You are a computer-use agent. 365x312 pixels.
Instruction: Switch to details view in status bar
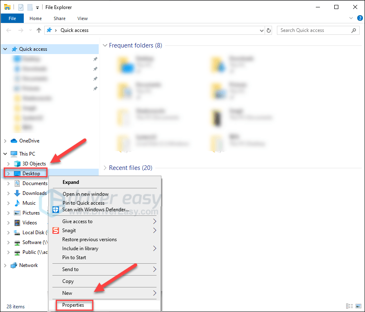(350, 306)
